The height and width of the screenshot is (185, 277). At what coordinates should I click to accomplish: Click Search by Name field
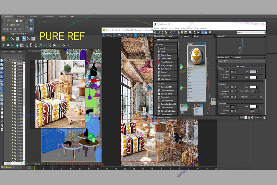pyautogui.click(x=167, y=40)
